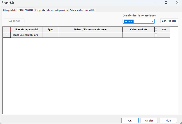Open the Quantité dans la nomenclature dropdown
Screen dimensions: 182x124
click(138, 21)
